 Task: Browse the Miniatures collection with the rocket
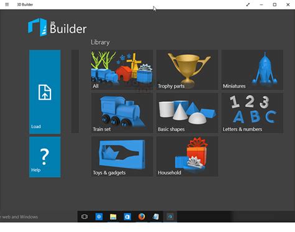pos(252,70)
